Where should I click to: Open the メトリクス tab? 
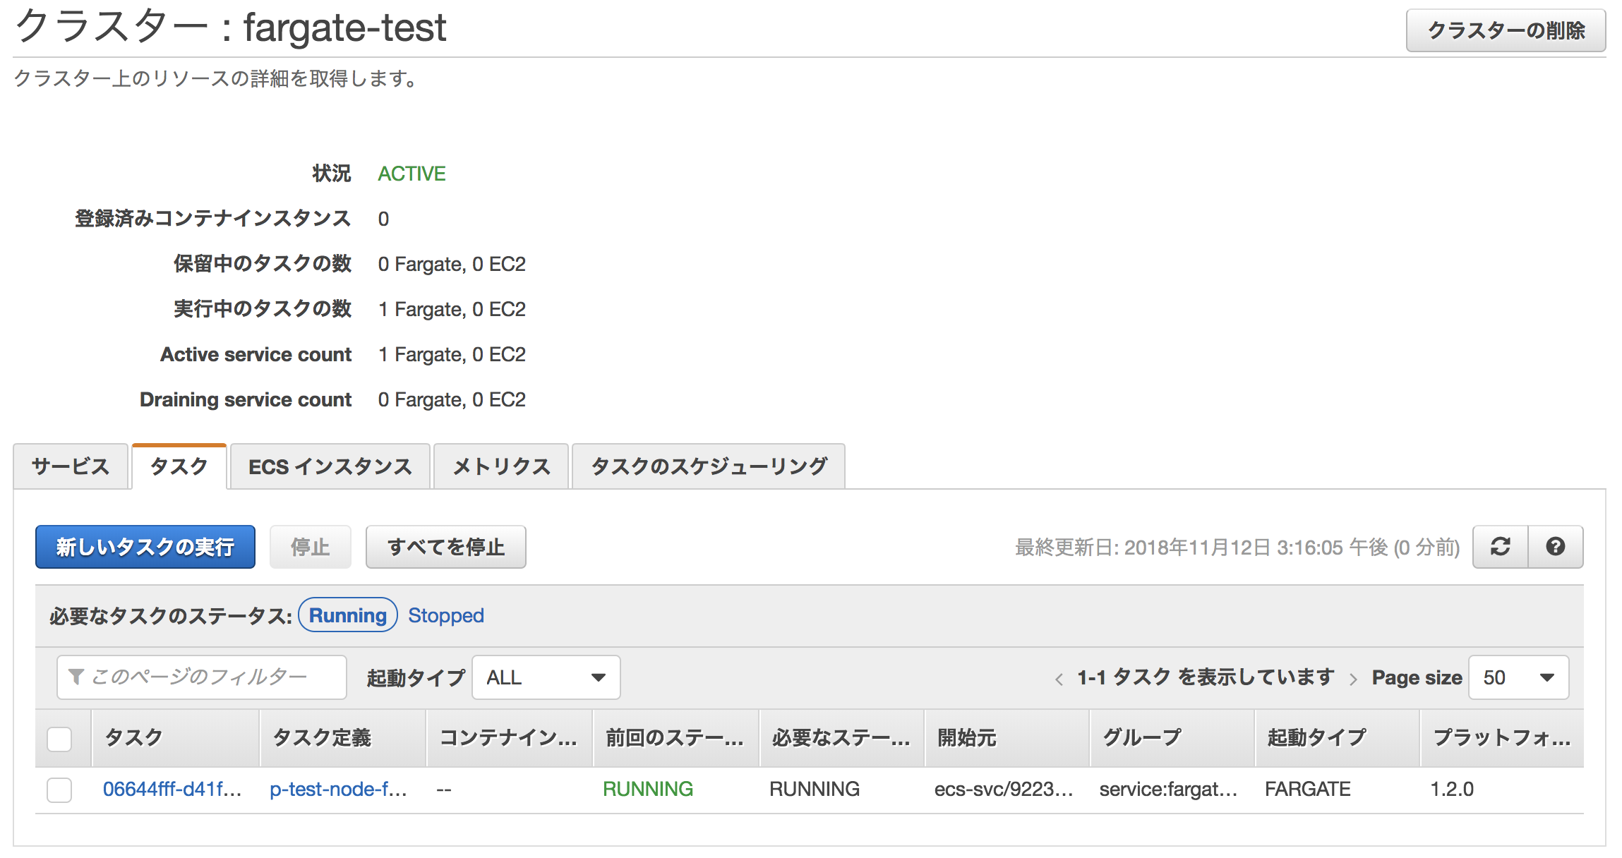(500, 466)
